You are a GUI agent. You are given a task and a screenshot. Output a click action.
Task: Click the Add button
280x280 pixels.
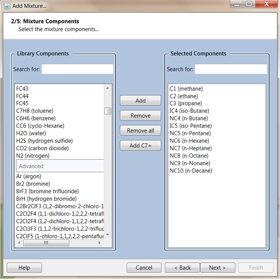140,101
